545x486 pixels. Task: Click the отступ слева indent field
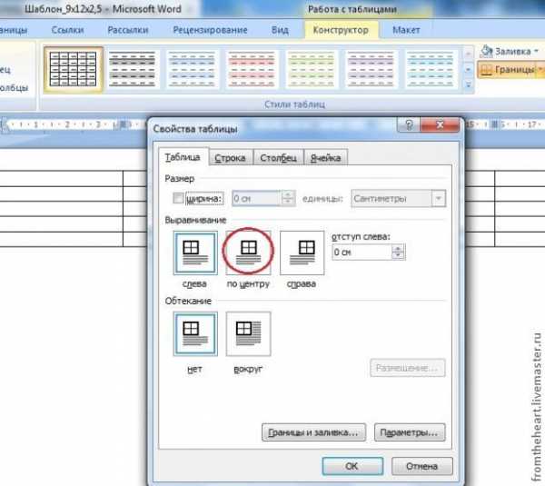tap(360, 252)
